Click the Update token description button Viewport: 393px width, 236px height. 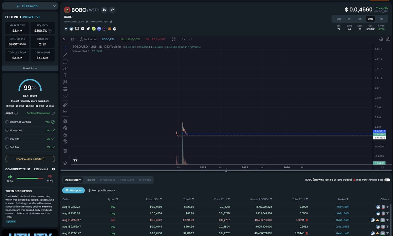[x=10, y=221]
